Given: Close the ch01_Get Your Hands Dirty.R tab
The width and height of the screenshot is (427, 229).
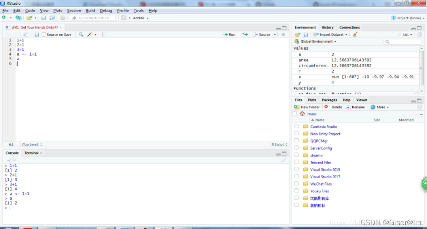Looking at the screenshot, I should pyautogui.click(x=60, y=28).
